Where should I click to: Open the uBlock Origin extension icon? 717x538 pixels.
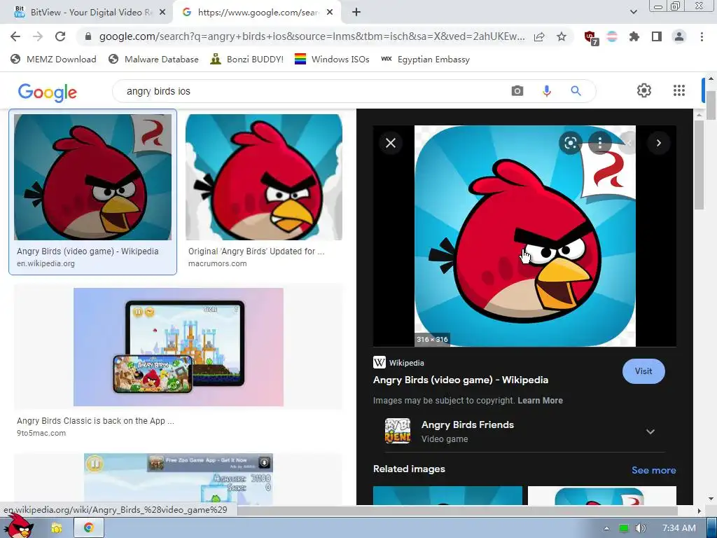pos(591,38)
